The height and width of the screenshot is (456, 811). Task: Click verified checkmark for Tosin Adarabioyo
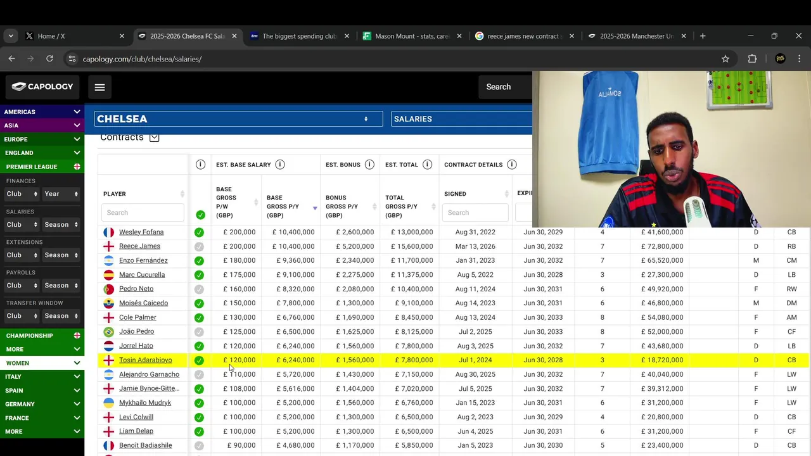pos(199,360)
